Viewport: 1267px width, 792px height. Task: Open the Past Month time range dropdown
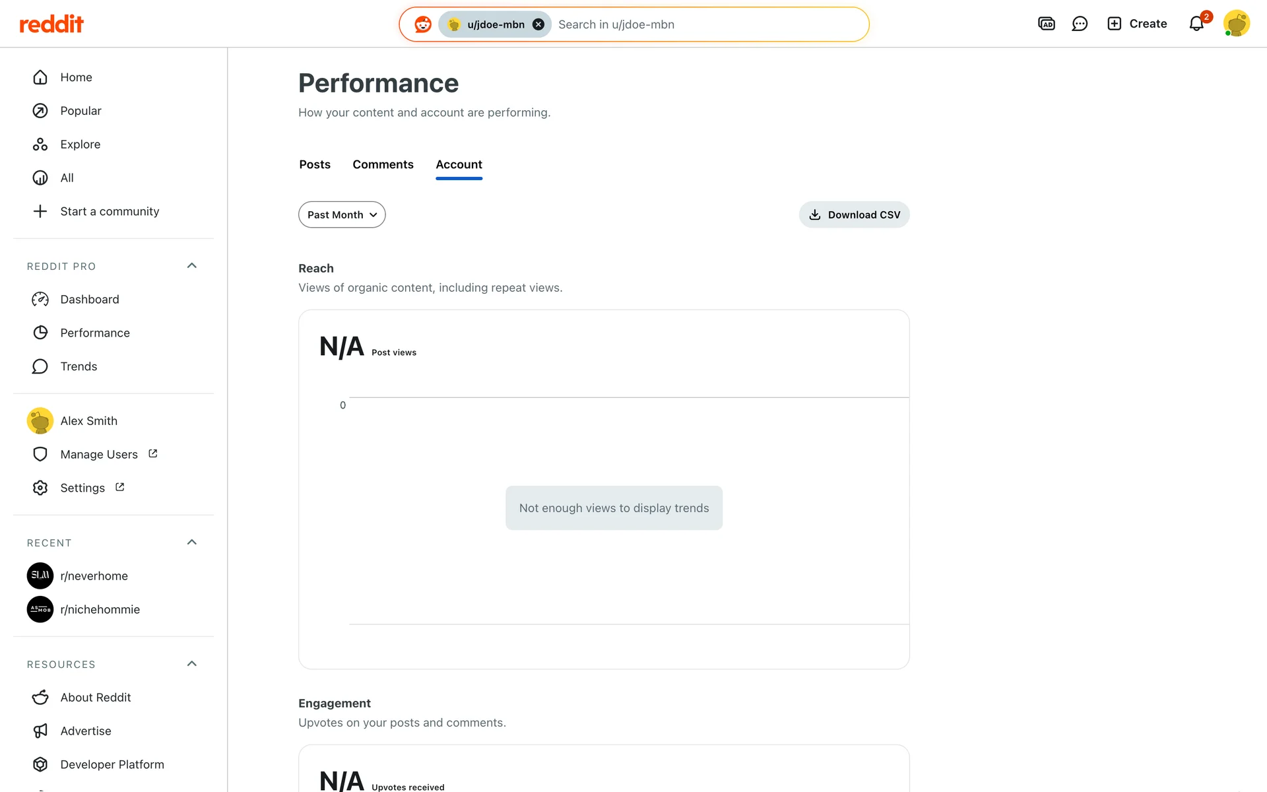342,214
